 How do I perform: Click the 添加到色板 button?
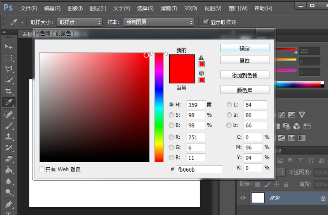pyautogui.click(x=245, y=75)
